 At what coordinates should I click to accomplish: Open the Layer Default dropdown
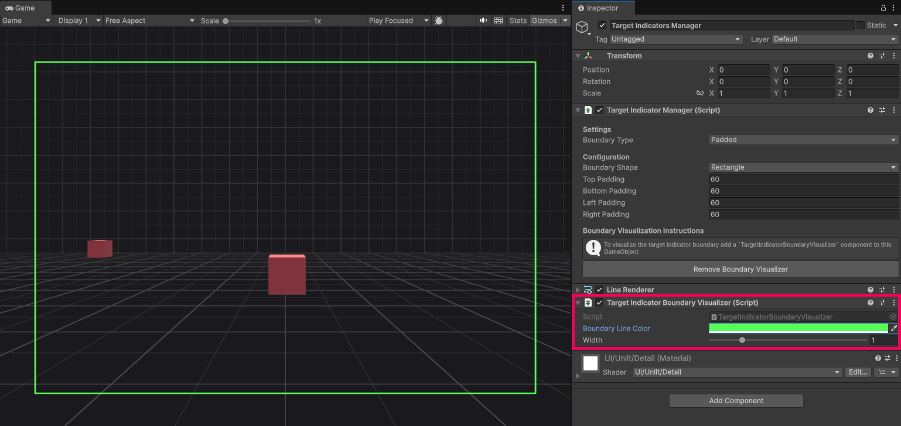click(835, 39)
